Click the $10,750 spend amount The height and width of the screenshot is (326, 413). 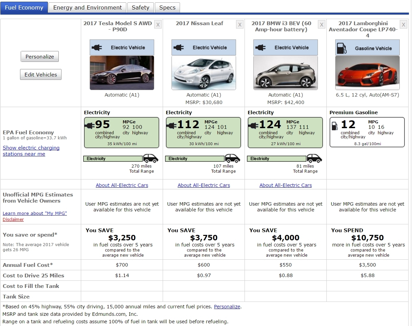tap(367, 238)
